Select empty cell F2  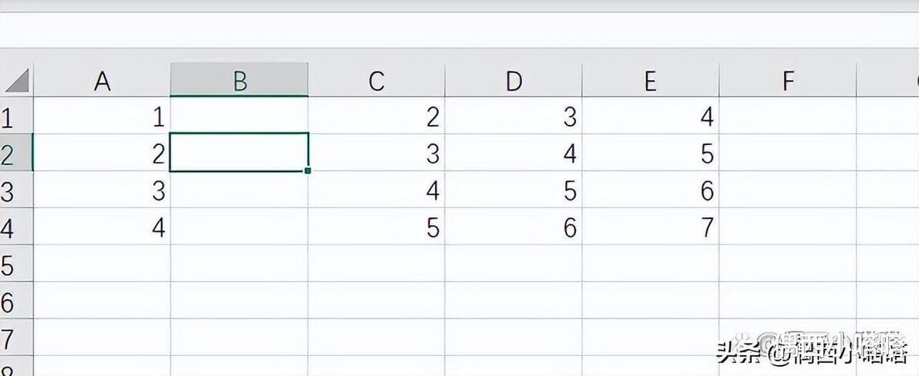pos(788,153)
